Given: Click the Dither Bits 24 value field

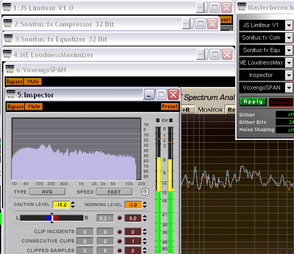Looking at the screenshot, I should [x=285, y=122].
